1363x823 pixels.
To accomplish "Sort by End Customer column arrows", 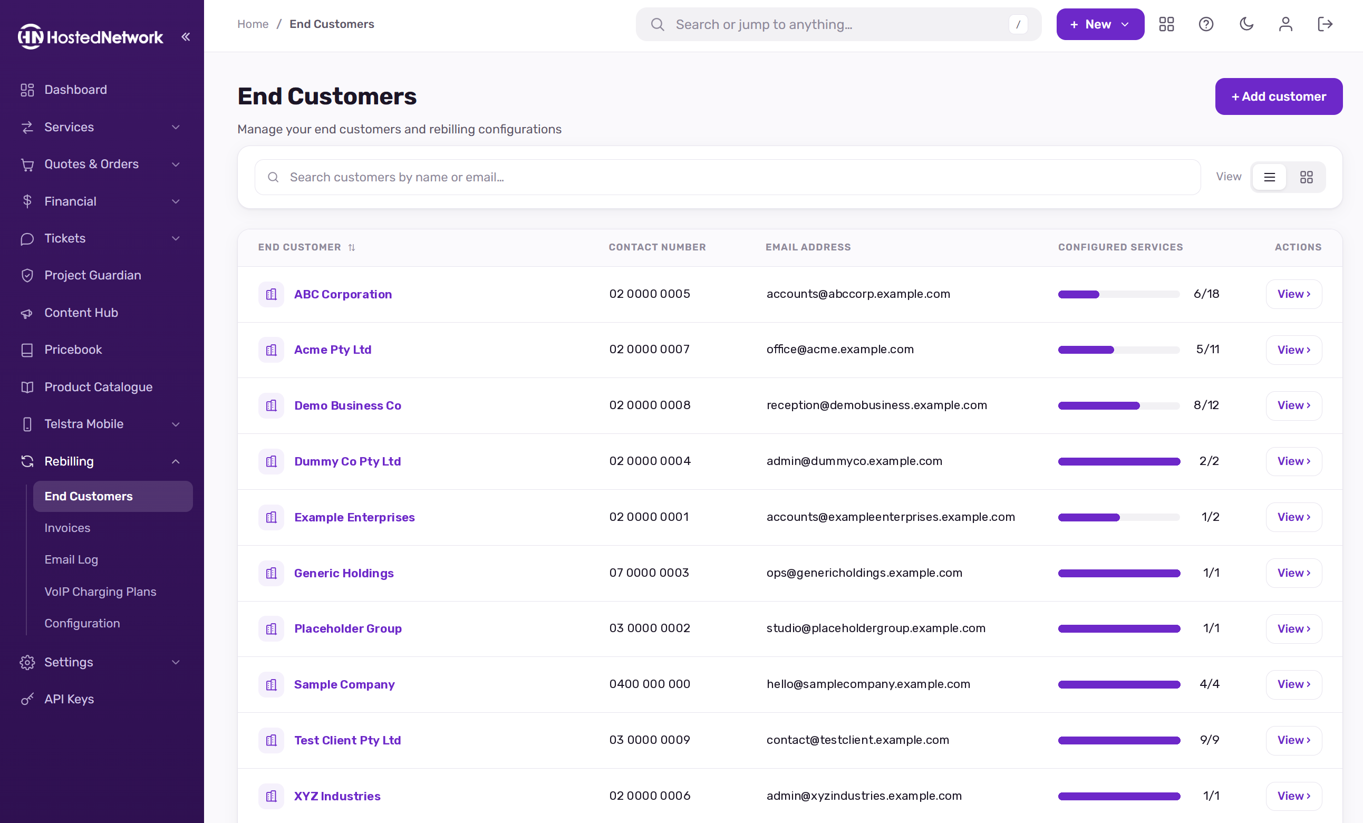I will [x=352, y=247].
